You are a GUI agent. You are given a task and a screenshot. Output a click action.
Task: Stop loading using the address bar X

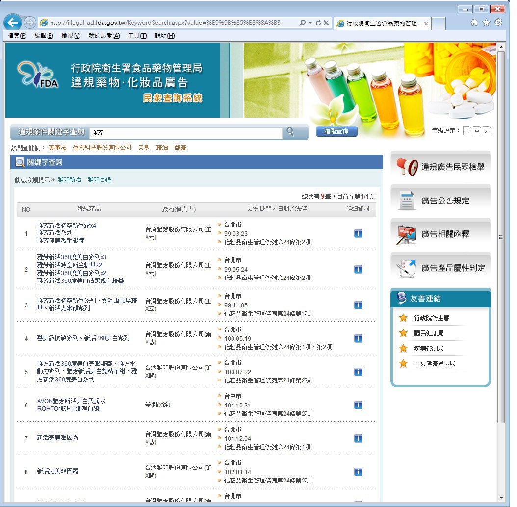[x=326, y=23]
